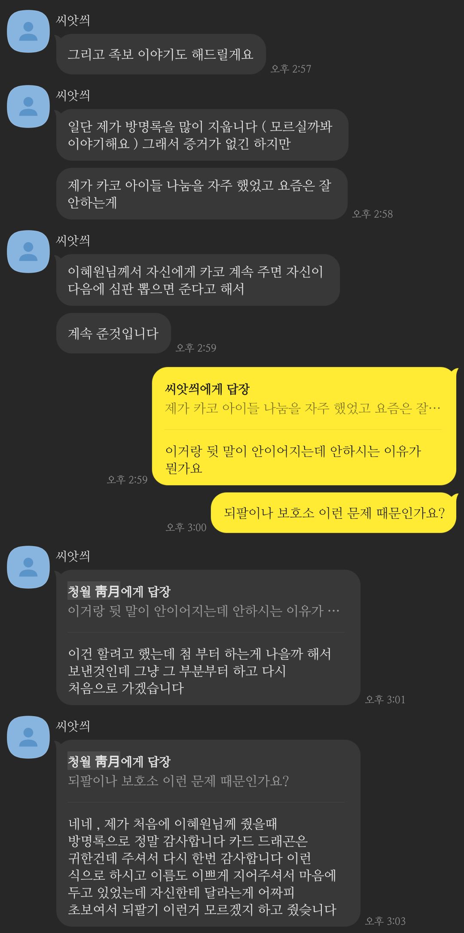Tap avatar beside 이혜원님께서 자신에게 카코 message
This screenshot has height=933, width=464.
pos(28,252)
